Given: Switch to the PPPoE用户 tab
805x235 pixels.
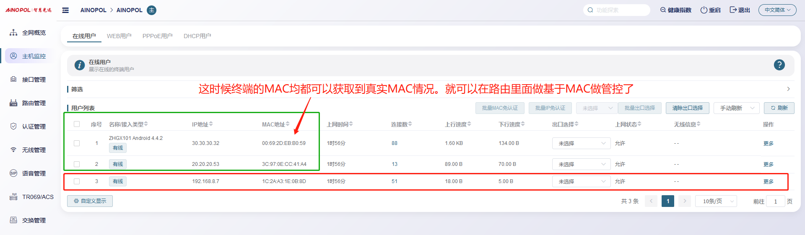Looking at the screenshot, I should [157, 36].
